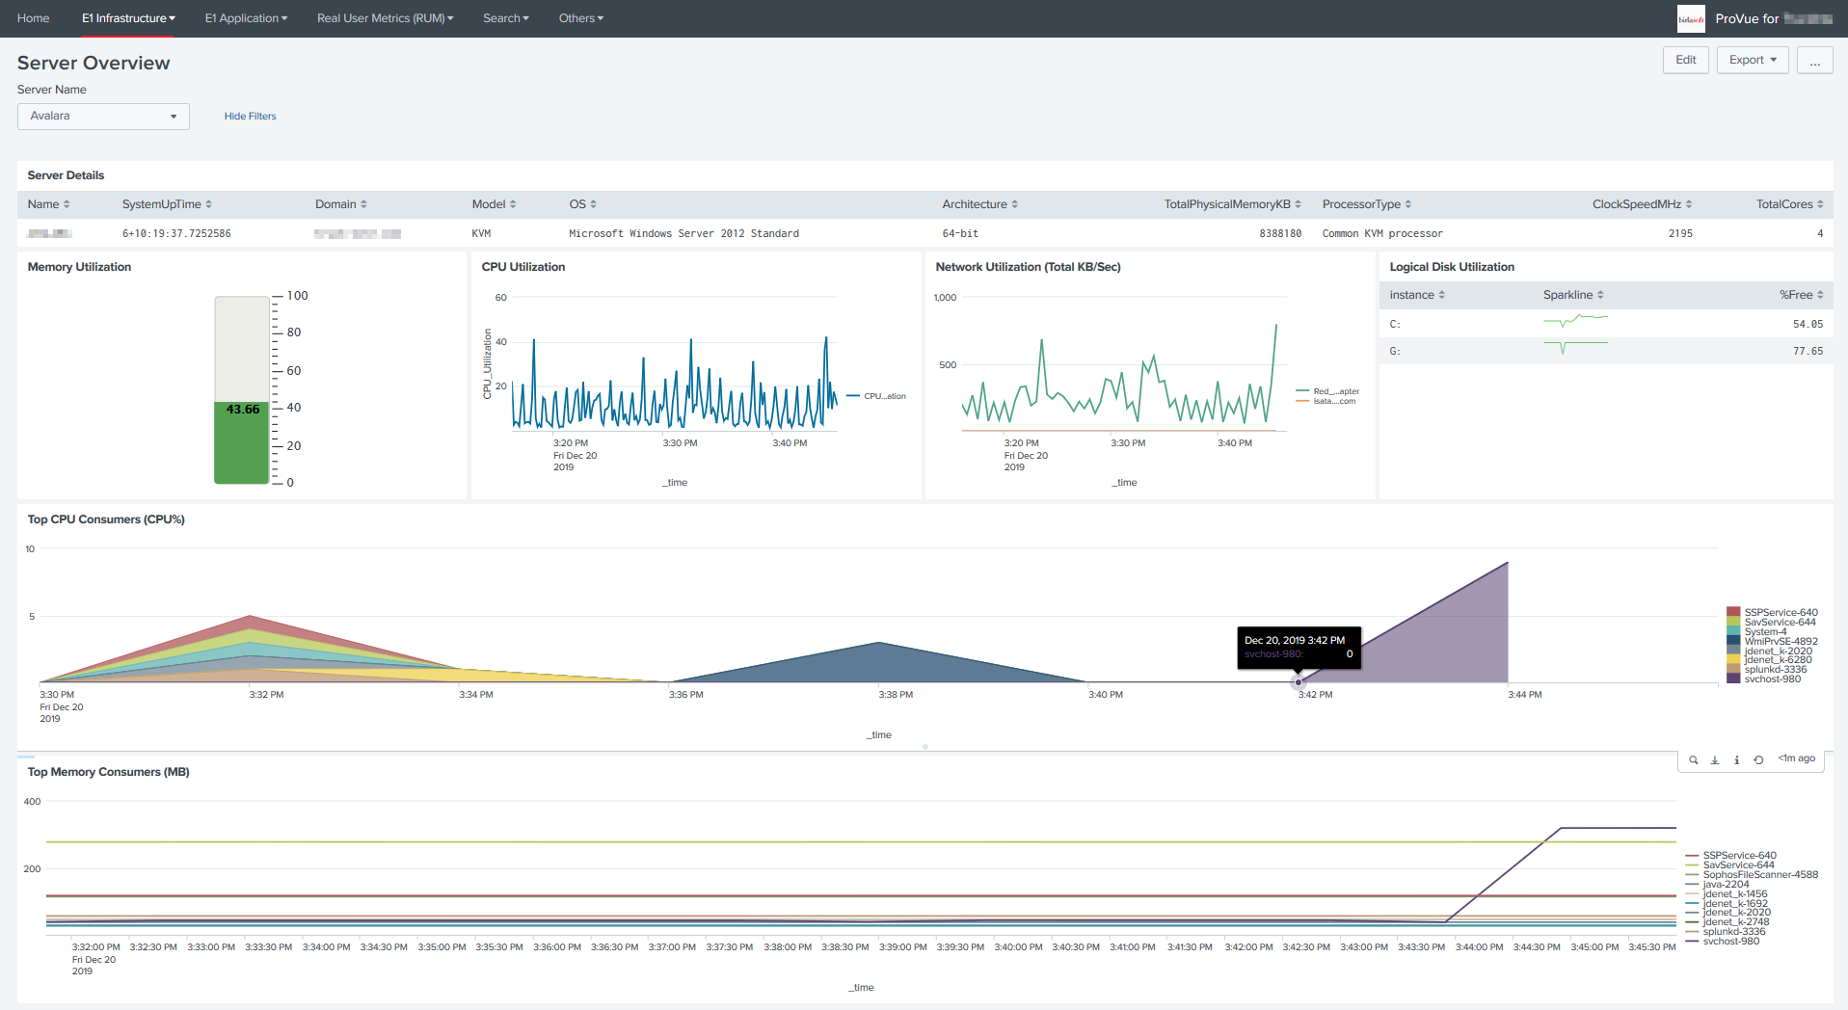Image resolution: width=1848 pixels, height=1010 pixels.
Task: Click WmiPrvSE-4892 color swatch in CPU legend
Action: click(1733, 641)
